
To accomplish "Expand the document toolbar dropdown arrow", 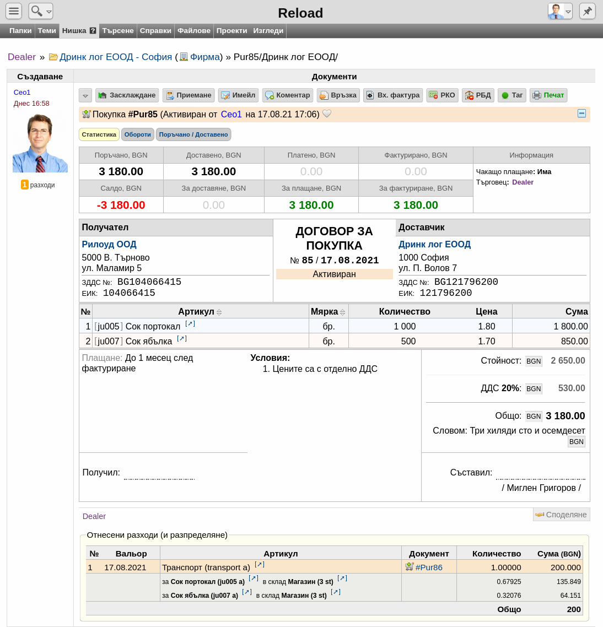I will point(85,95).
